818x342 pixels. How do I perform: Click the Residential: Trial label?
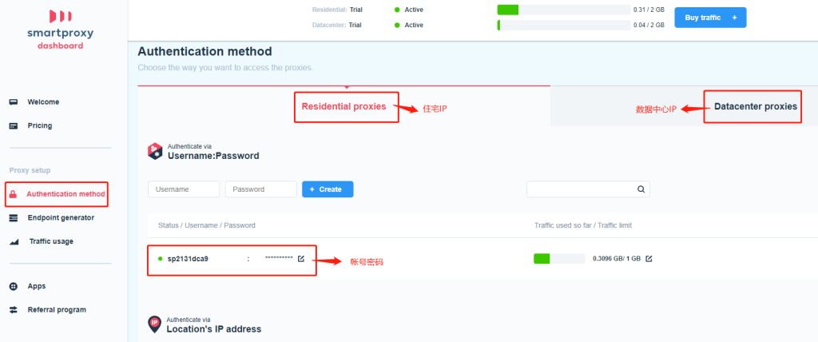tap(337, 10)
